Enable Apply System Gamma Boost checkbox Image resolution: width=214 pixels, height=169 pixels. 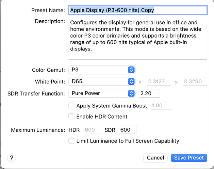tap(71, 106)
